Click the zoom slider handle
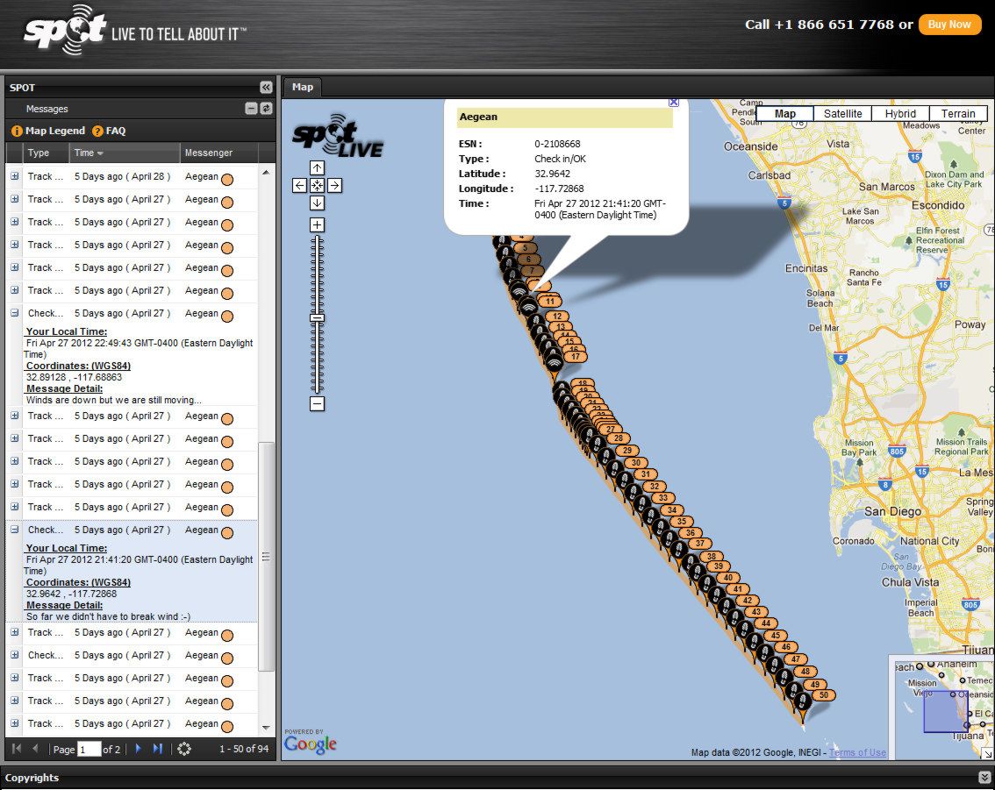995x790 pixels. 318,318
